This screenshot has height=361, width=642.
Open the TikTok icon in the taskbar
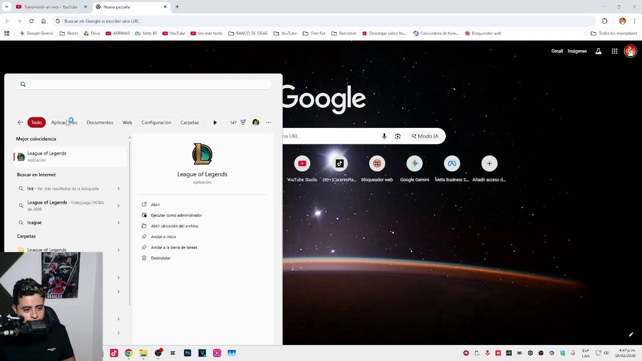tap(114, 353)
